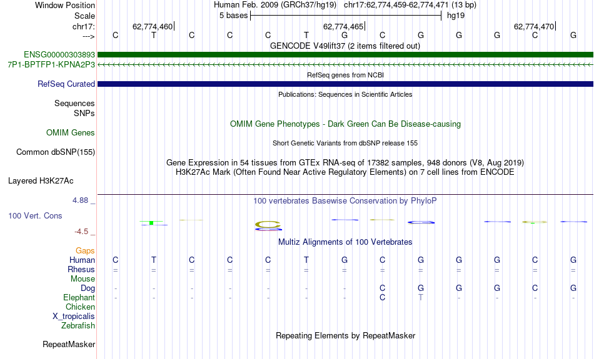The width and height of the screenshot is (594, 359).
Task: Open the GENCODE V49lift37 track title
Action: point(345,46)
